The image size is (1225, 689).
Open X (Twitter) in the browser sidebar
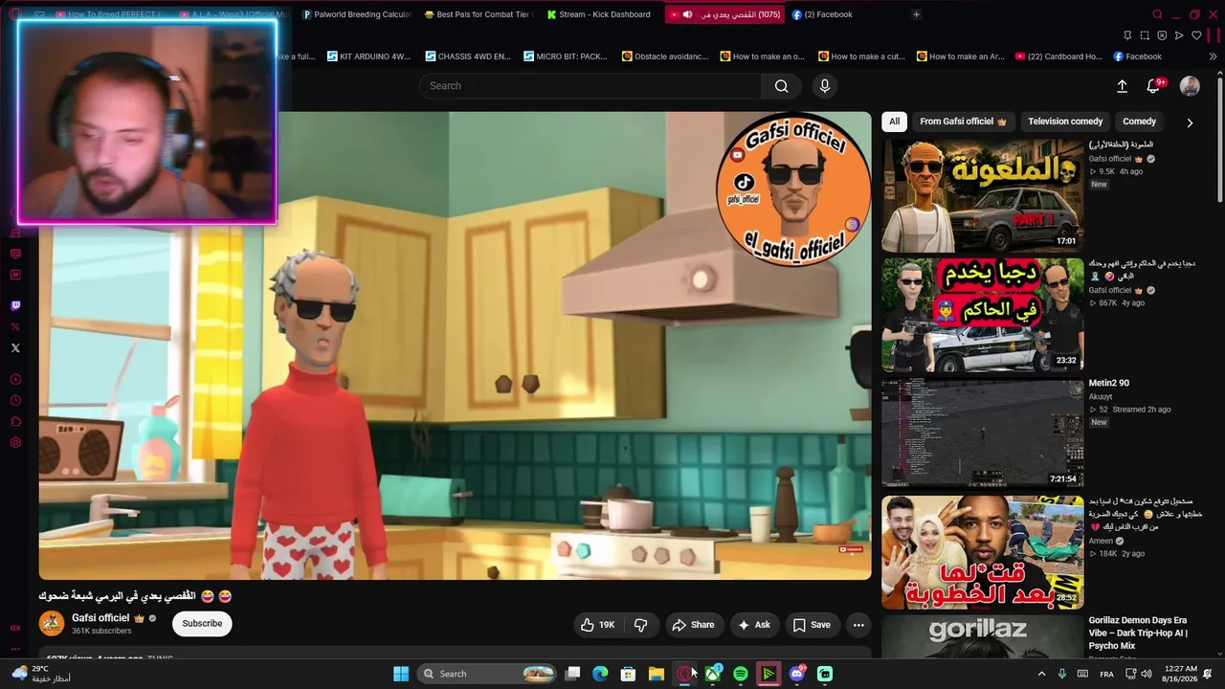pyautogui.click(x=15, y=348)
